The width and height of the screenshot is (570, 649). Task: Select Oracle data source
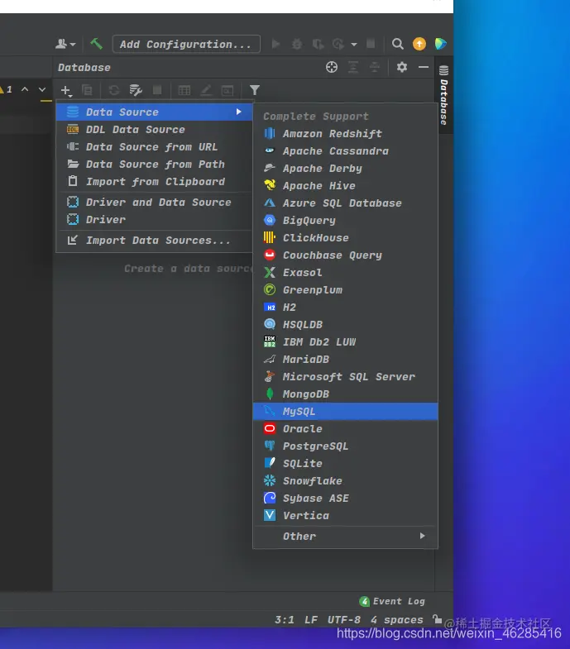click(x=345, y=429)
